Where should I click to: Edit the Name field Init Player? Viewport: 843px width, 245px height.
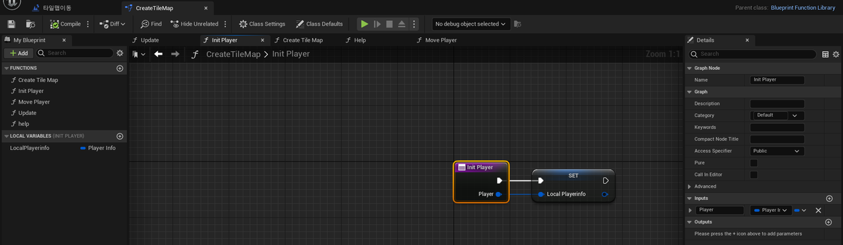(777, 79)
